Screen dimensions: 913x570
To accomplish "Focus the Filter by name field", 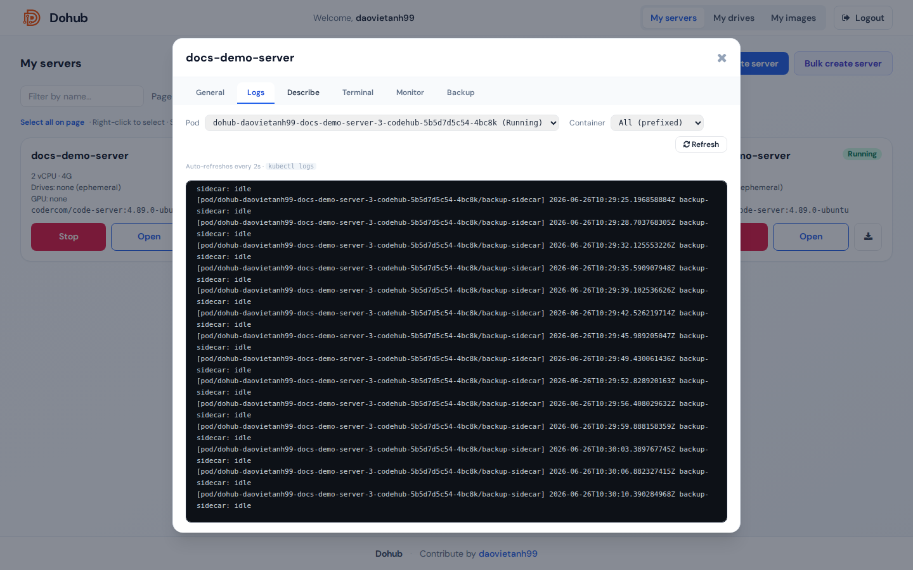I will click(x=82, y=96).
